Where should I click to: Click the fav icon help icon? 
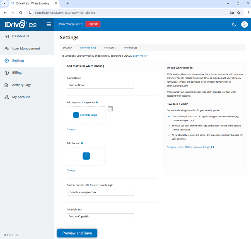pos(82,143)
